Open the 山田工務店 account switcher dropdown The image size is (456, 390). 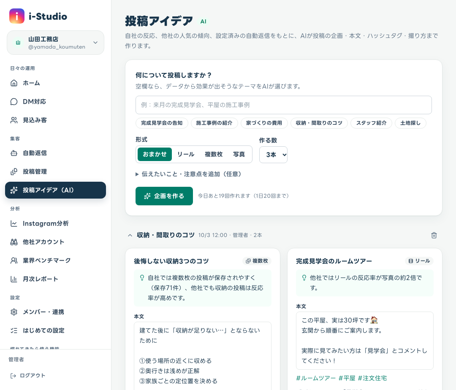click(x=56, y=43)
